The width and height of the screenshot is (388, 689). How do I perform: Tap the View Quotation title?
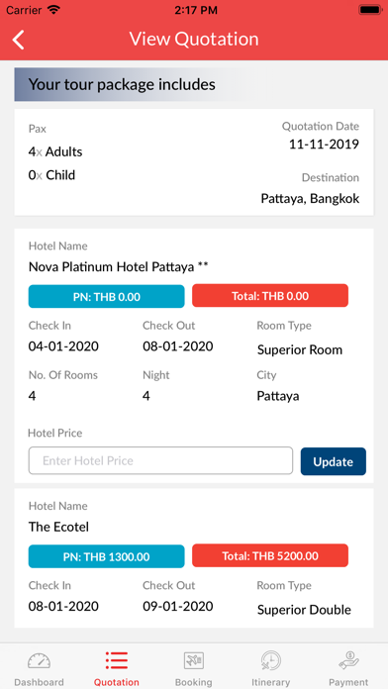194,40
